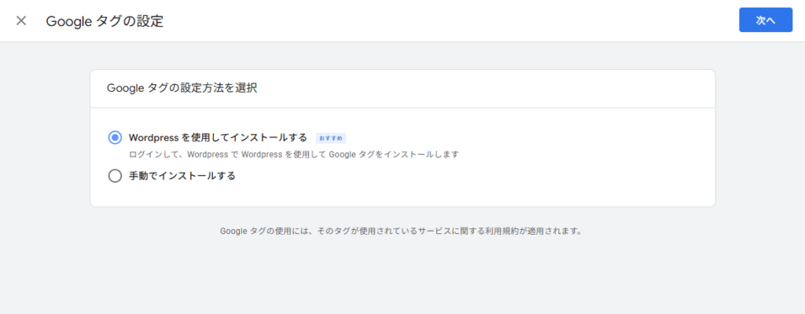Image resolution: width=805 pixels, height=314 pixels.
Task: Click the Google タグの設定方法を選択 card heading
Action: [182, 89]
